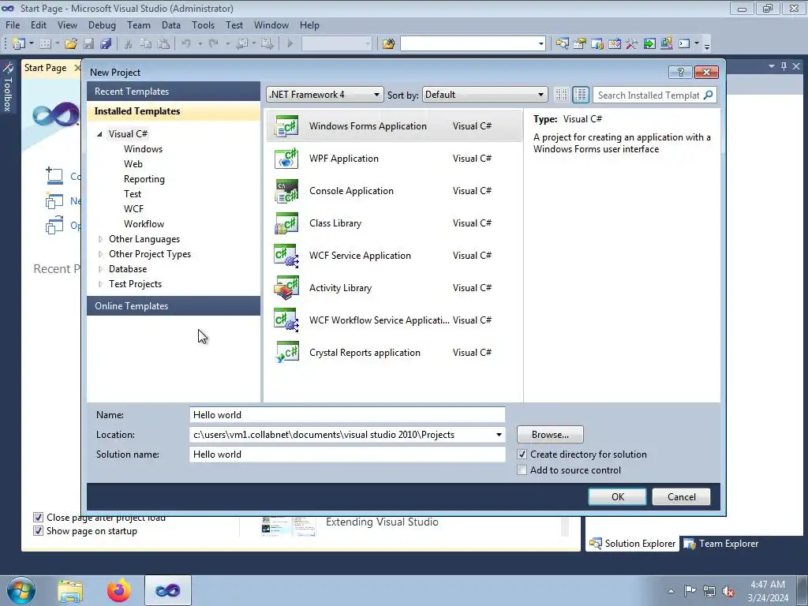Click the Undo toolbar icon
This screenshot has width=808, height=606.
[186, 44]
